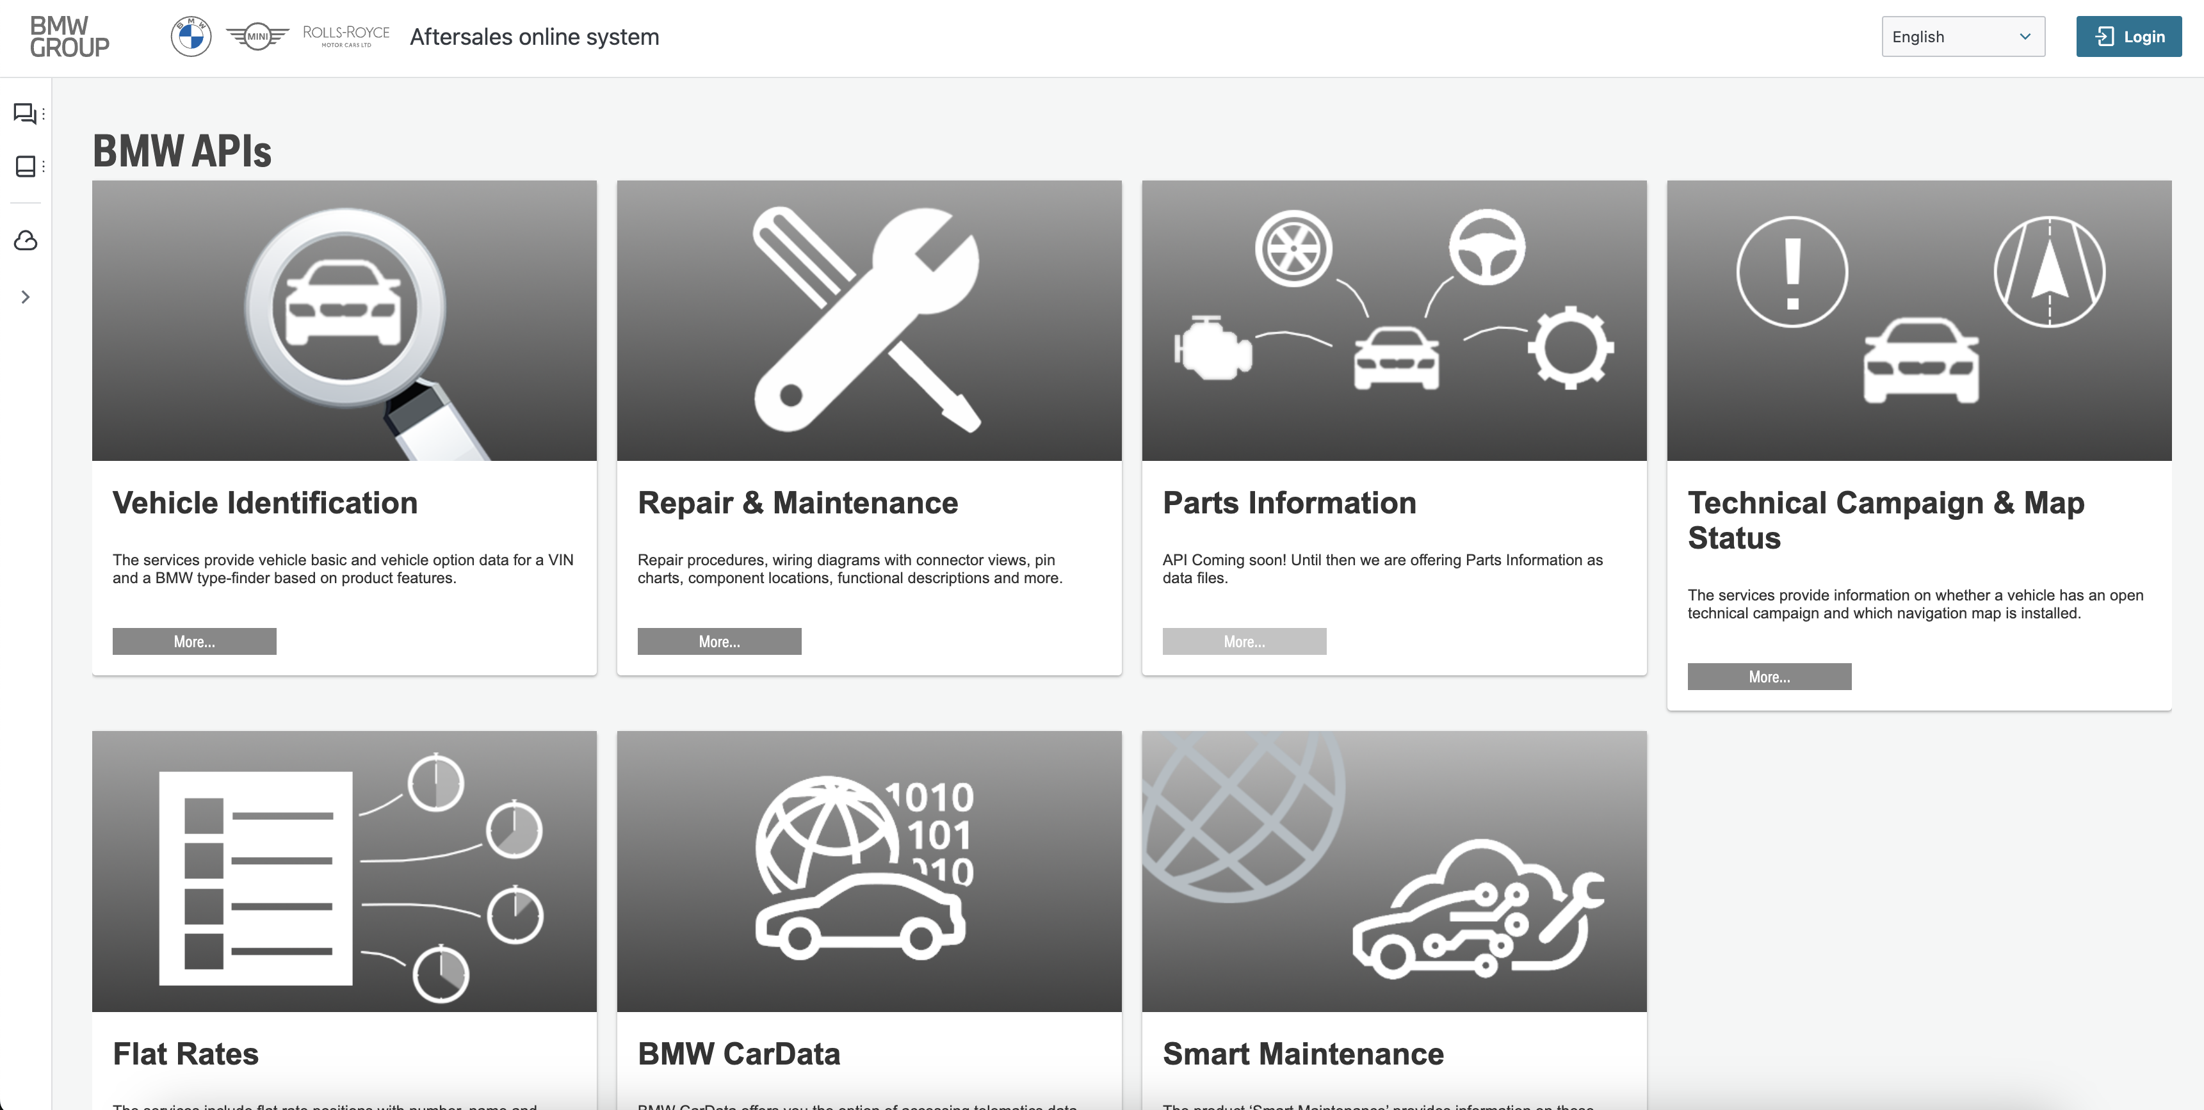
Task: Click the VIN and type-finder description text
Action: (x=343, y=568)
